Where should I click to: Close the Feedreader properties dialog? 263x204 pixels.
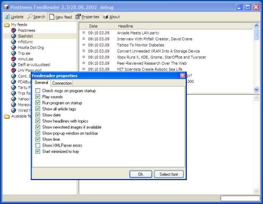pyautogui.click(x=183, y=76)
